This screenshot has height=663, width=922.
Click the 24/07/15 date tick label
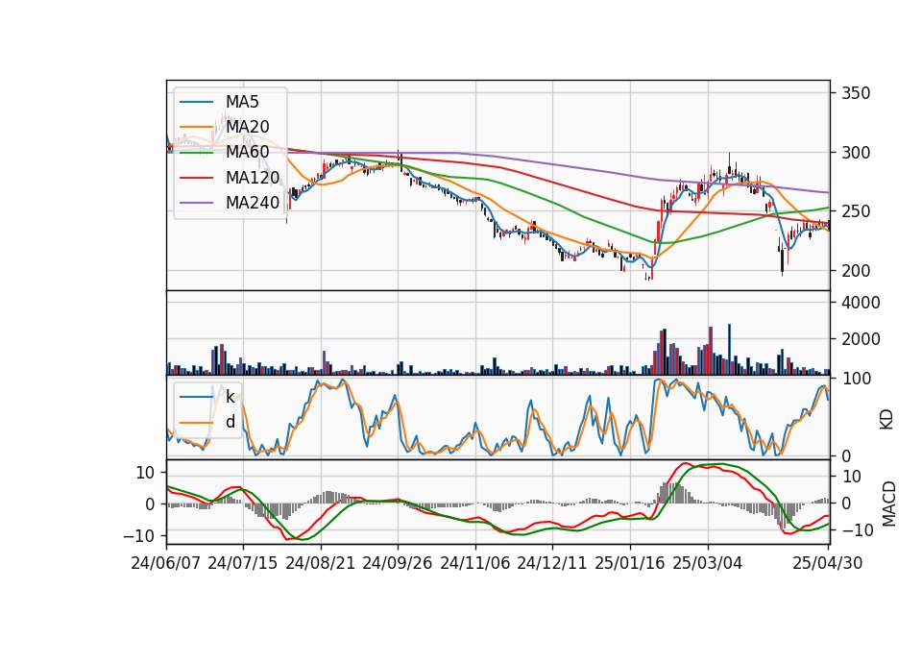[242, 564]
